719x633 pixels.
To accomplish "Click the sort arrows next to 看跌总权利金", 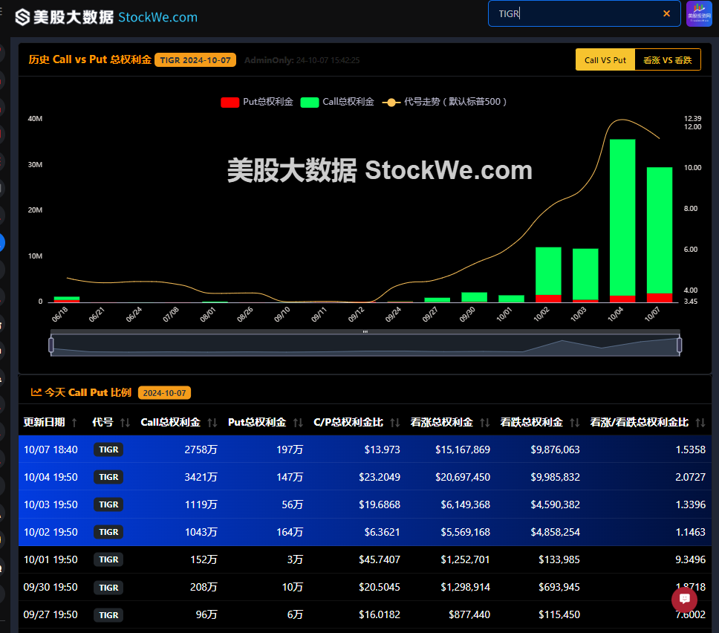I will point(575,423).
